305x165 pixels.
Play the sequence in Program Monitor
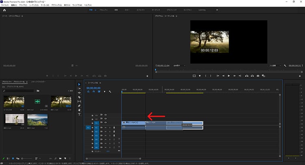tap(229, 76)
